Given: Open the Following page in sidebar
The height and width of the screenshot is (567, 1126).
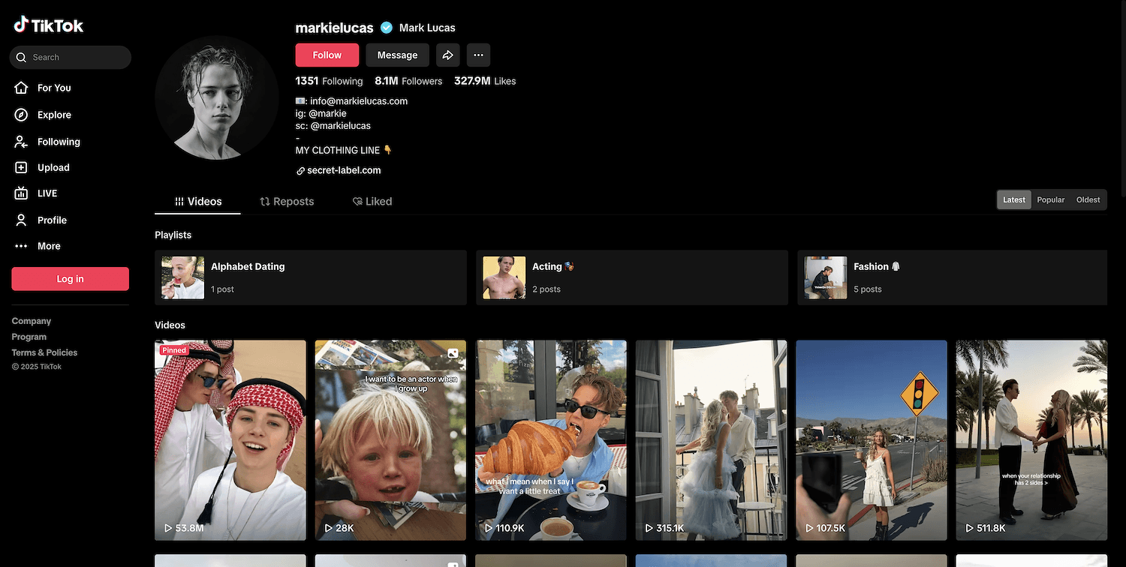Looking at the screenshot, I should click(x=58, y=142).
